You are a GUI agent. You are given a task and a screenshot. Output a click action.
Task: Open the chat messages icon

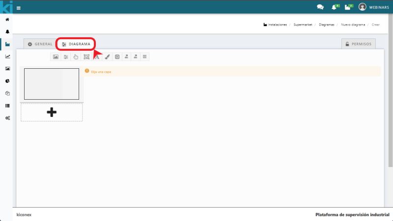(320, 7)
